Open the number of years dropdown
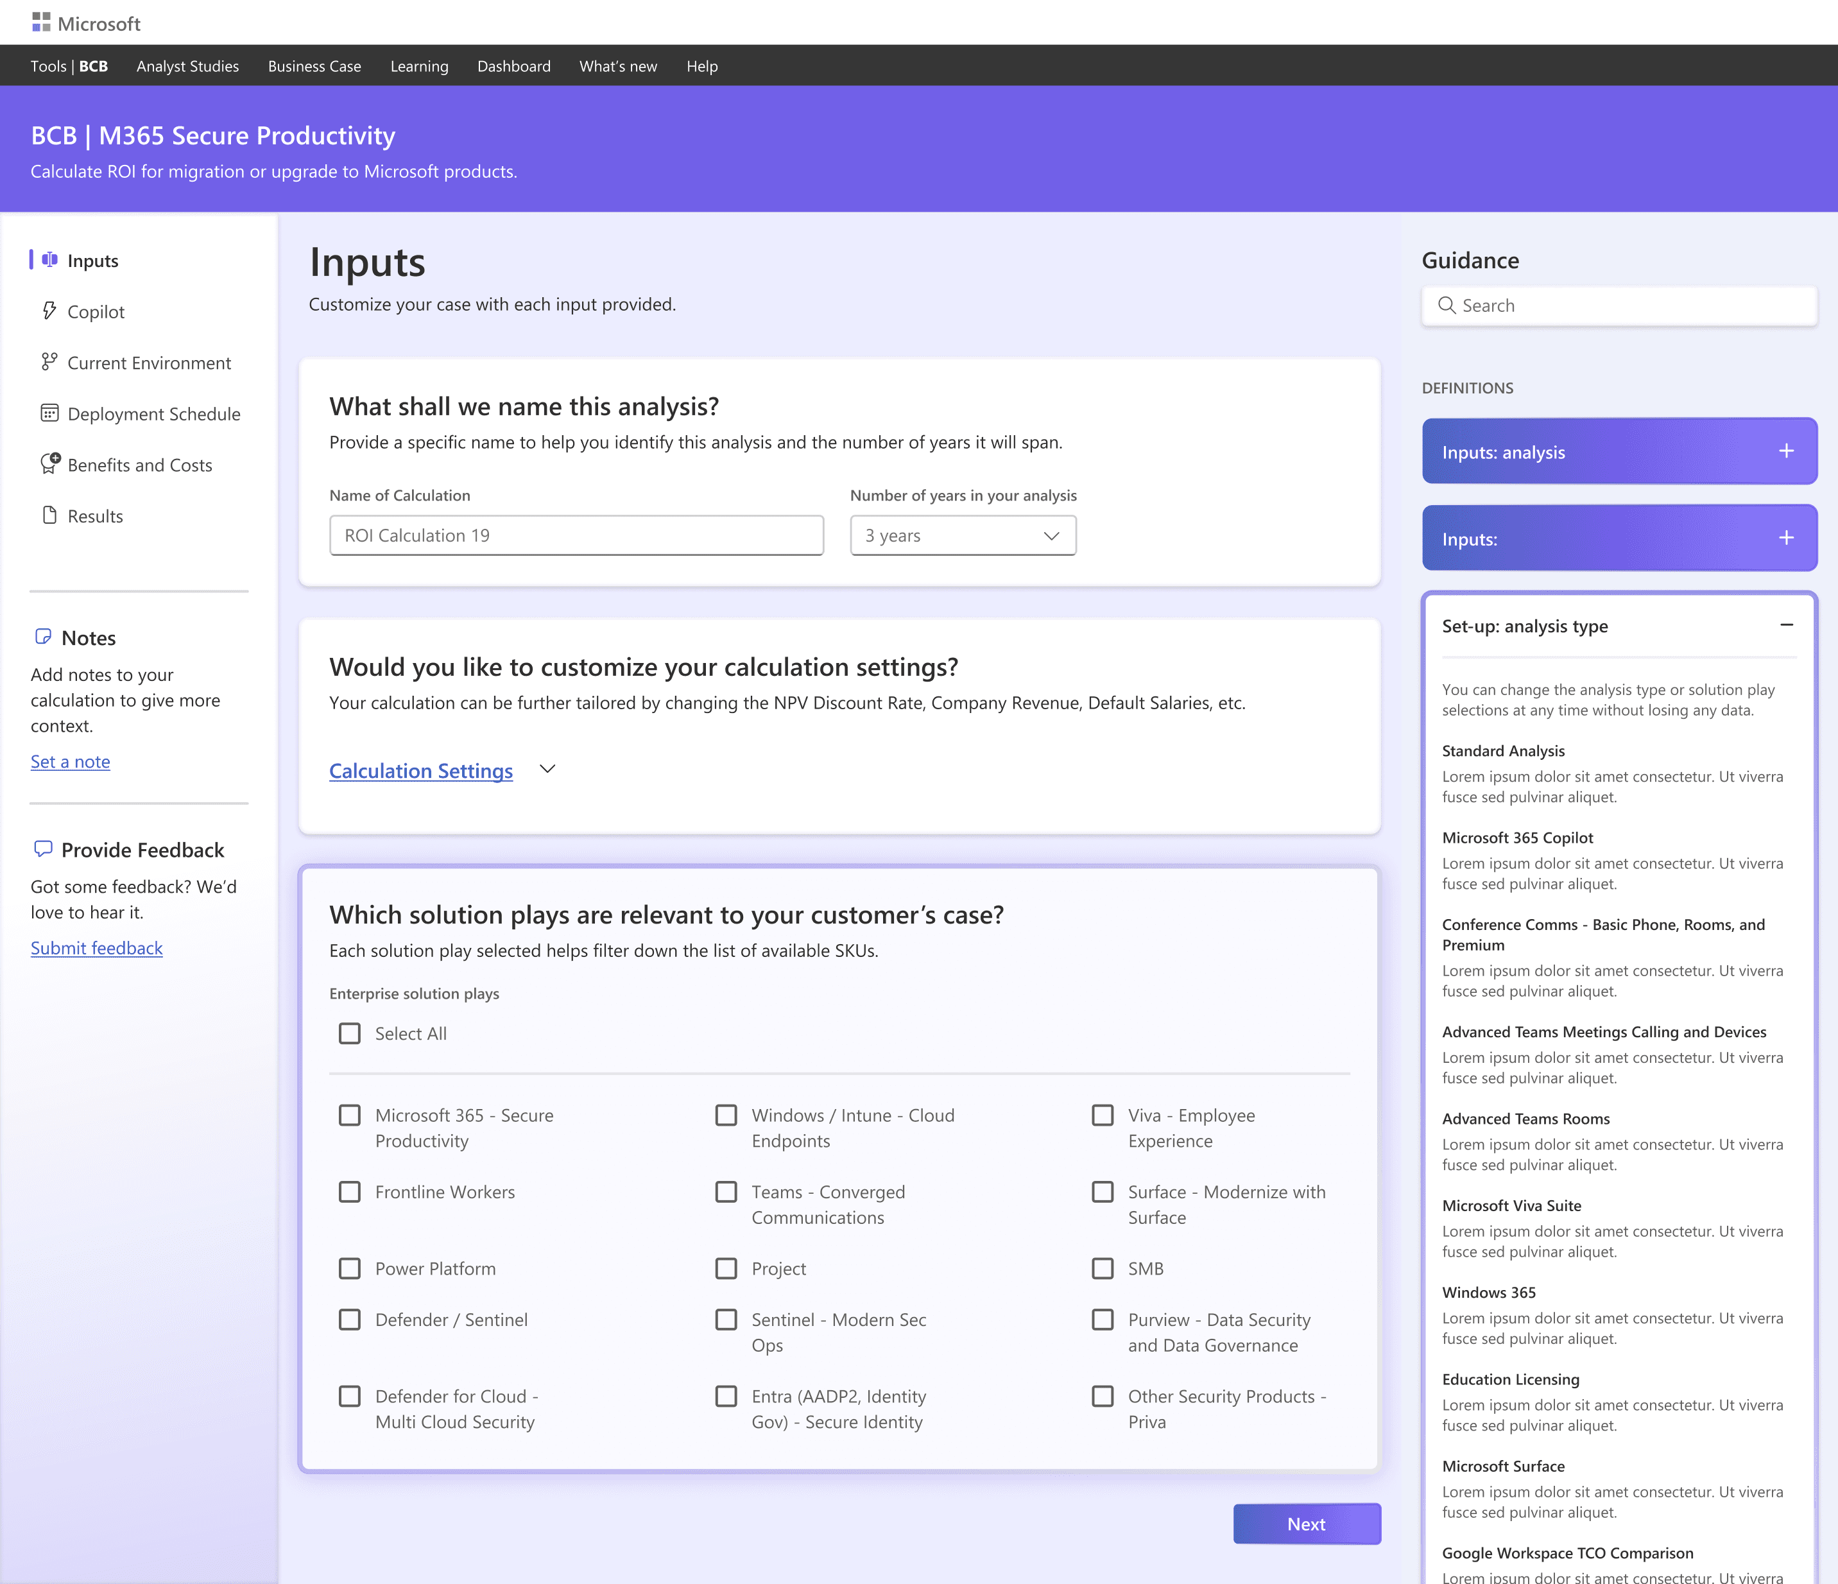1838x1584 pixels. pos(963,536)
